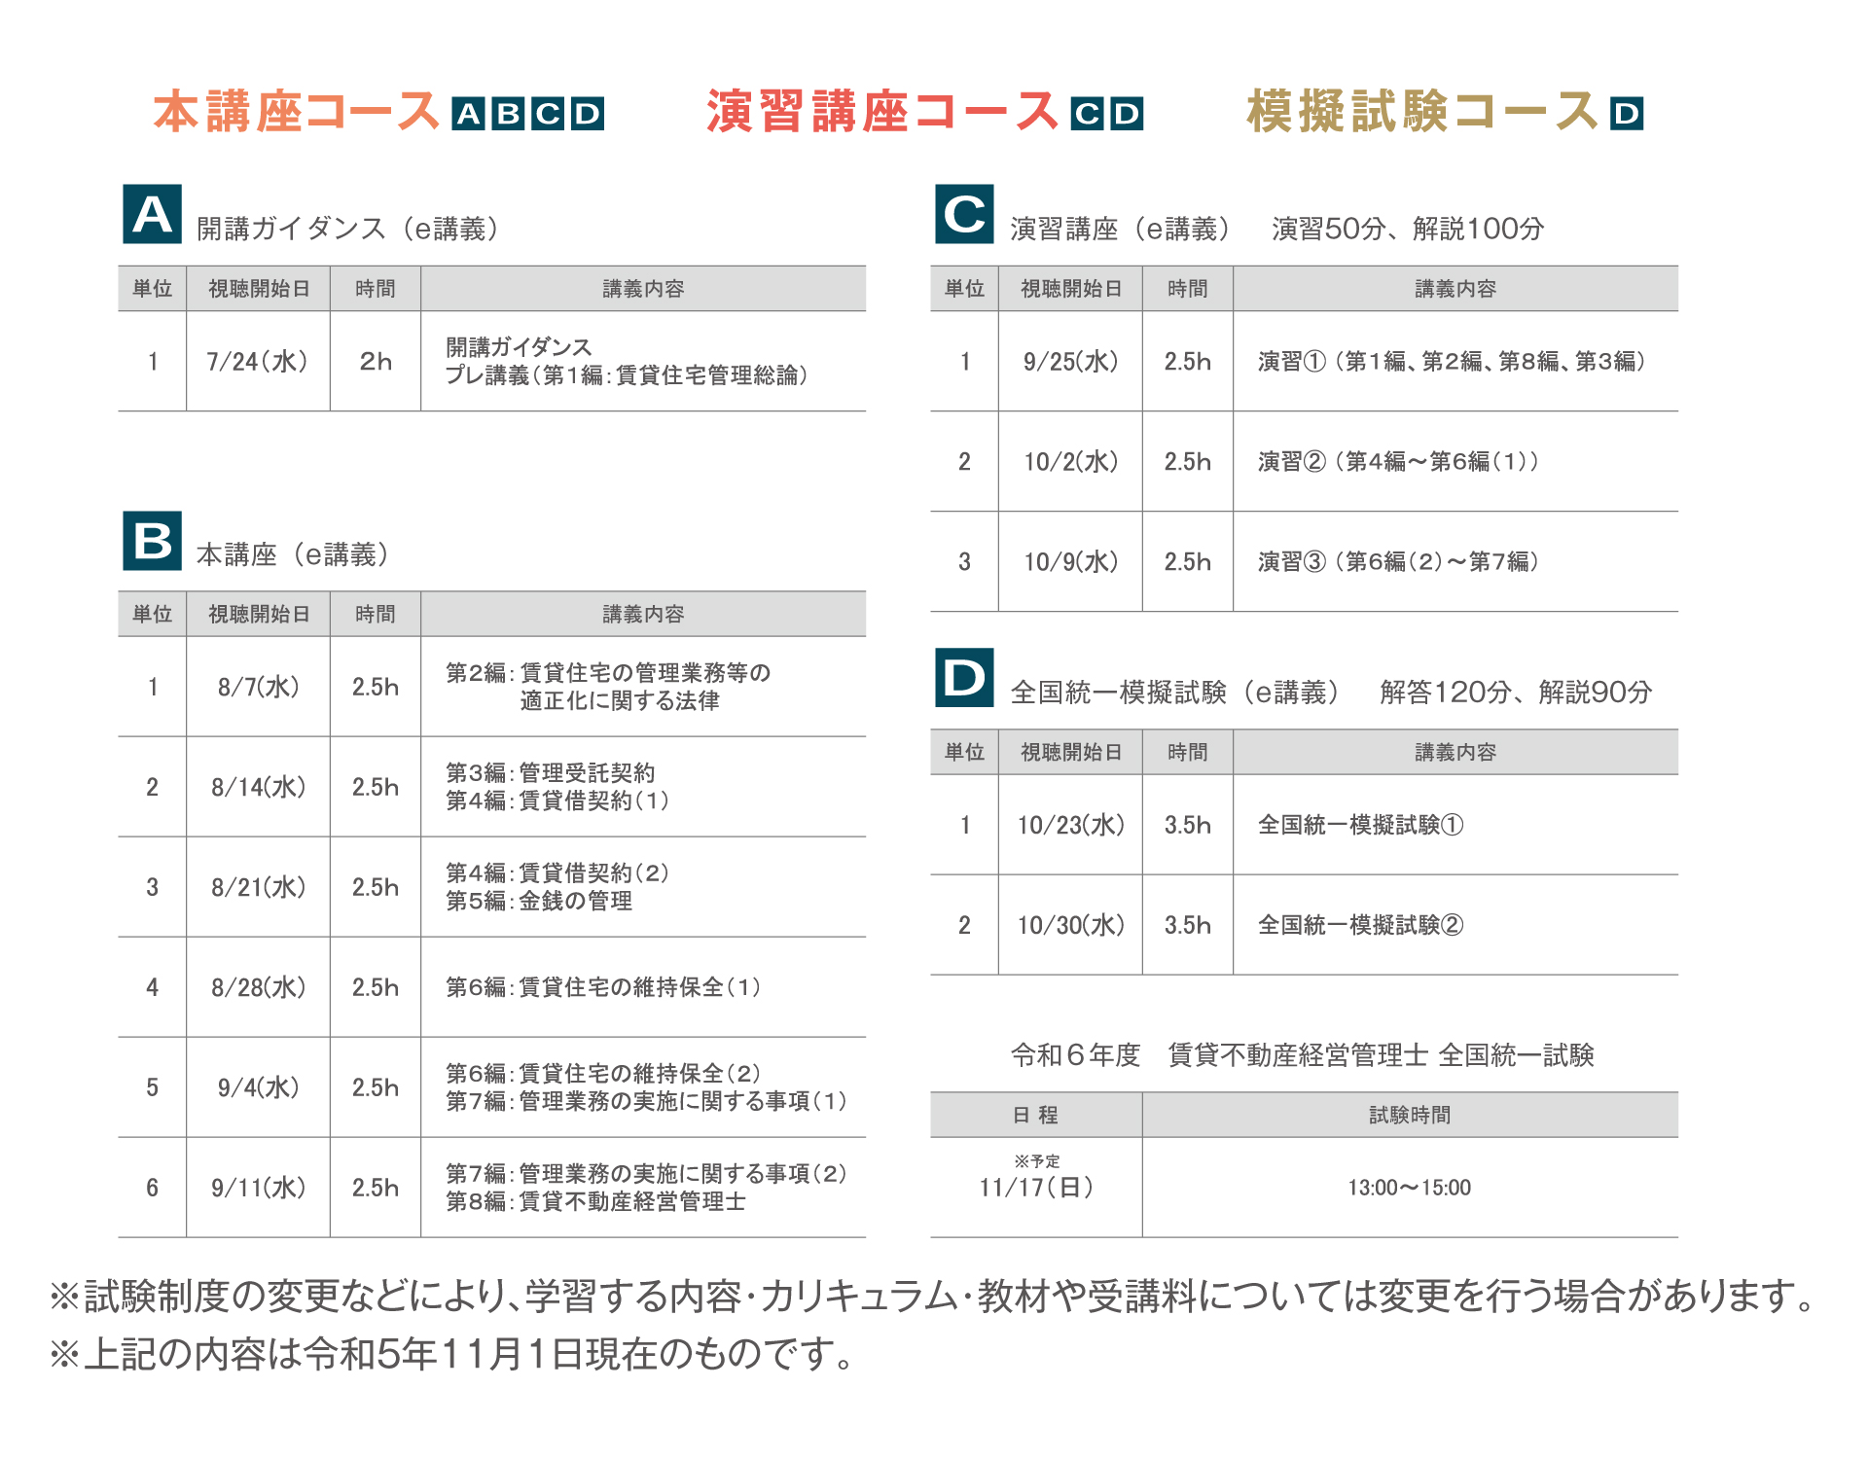Click the 8/7(水) date cell
This screenshot has width=1868, height=1459.
[x=258, y=687]
